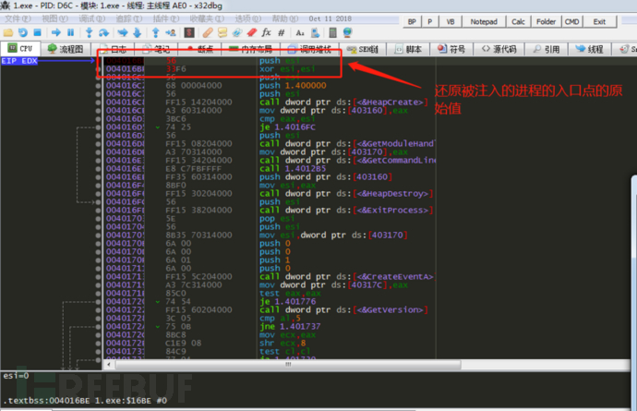Viewport: 637px width, 411px height.
Task: Open the 断点 breakpoints tab
Action: click(200, 48)
